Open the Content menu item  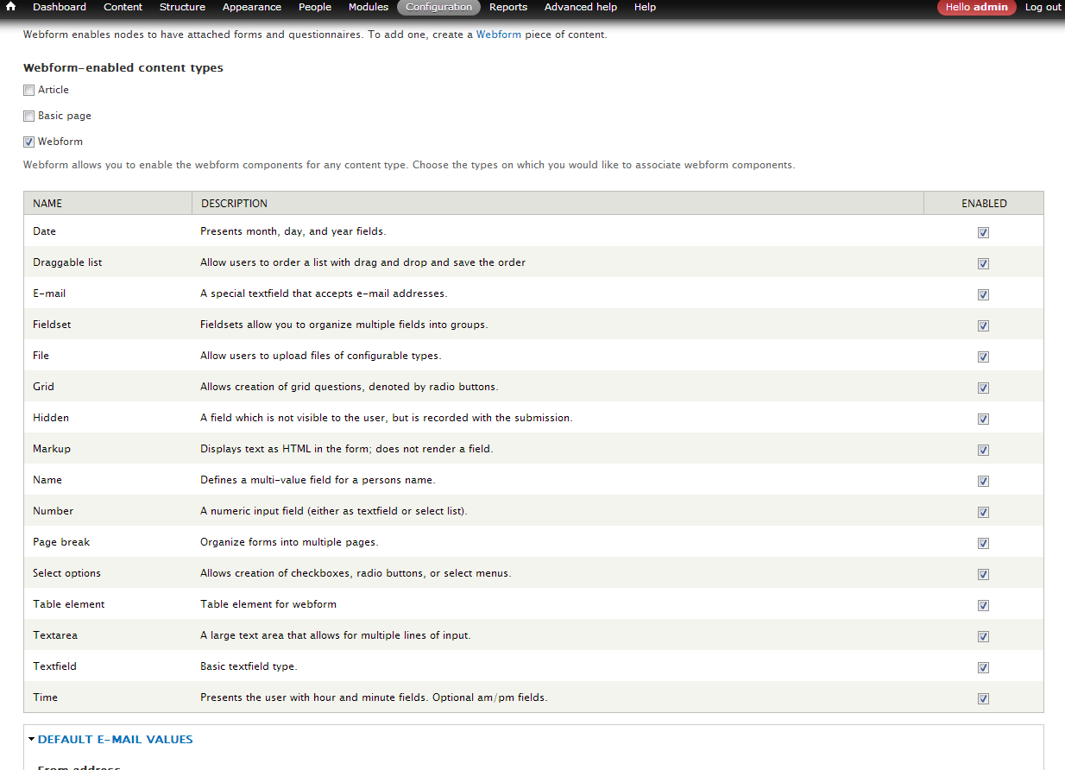123,7
